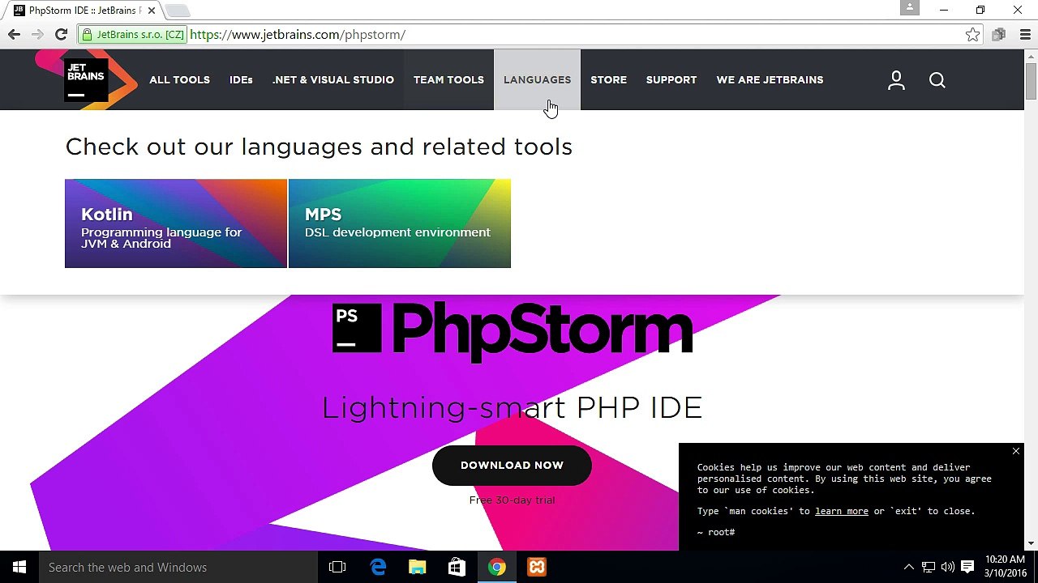Click the JetBrains logo in the header
The height and width of the screenshot is (583, 1038).
(86, 79)
